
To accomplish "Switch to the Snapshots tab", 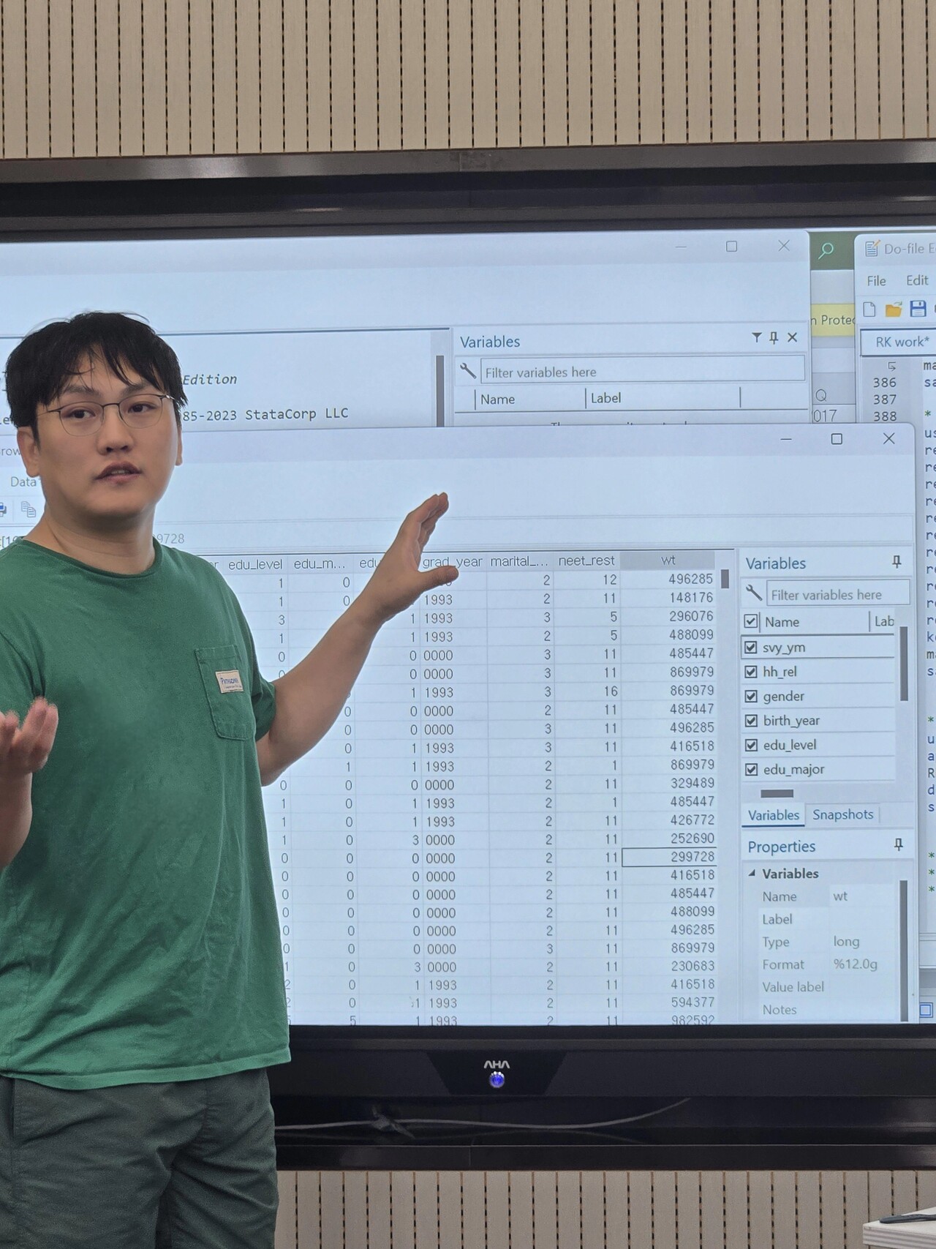I will click(x=842, y=814).
